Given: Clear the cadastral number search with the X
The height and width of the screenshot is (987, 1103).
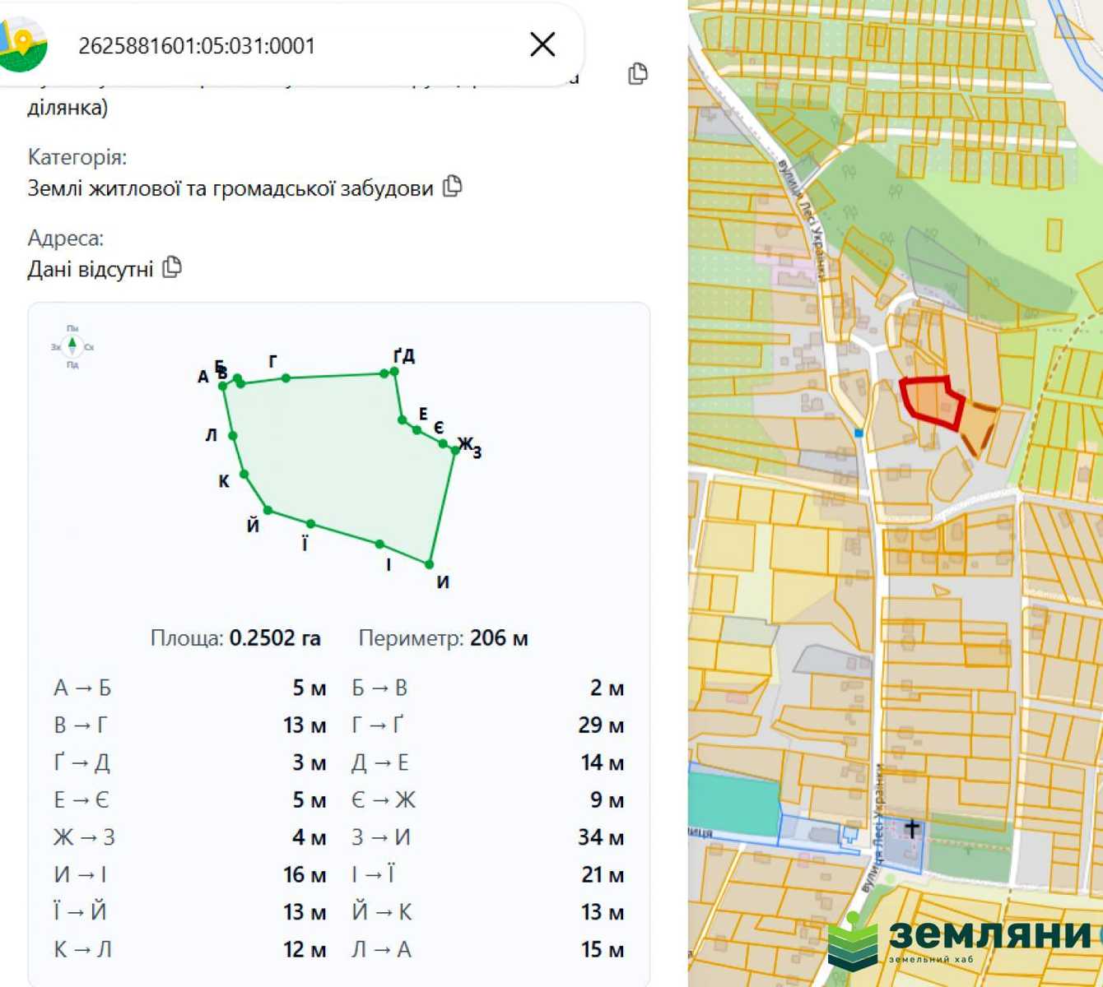Looking at the screenshot, I should click(x=542, y=44).
